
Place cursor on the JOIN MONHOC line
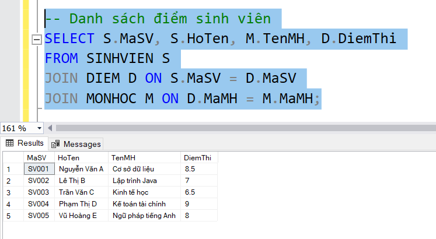tap(175, 99)
